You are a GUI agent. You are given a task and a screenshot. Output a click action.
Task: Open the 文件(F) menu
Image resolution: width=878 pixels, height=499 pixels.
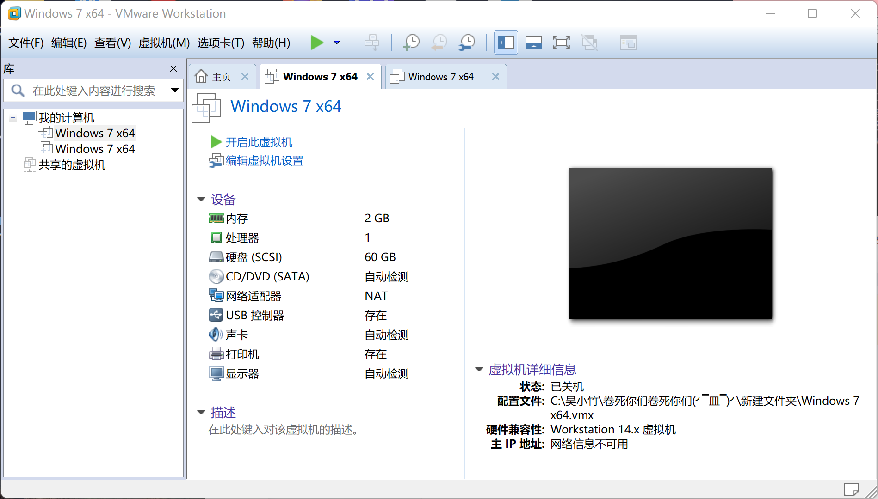click(x=26, y=43)
